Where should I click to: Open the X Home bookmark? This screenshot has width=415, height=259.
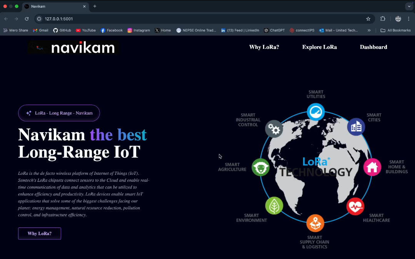(163, 30)
